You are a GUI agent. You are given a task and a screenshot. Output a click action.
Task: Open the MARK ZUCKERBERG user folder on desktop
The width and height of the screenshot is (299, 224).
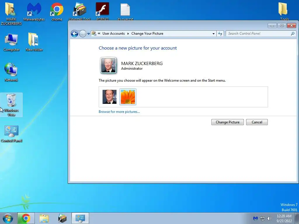point(11,13)
